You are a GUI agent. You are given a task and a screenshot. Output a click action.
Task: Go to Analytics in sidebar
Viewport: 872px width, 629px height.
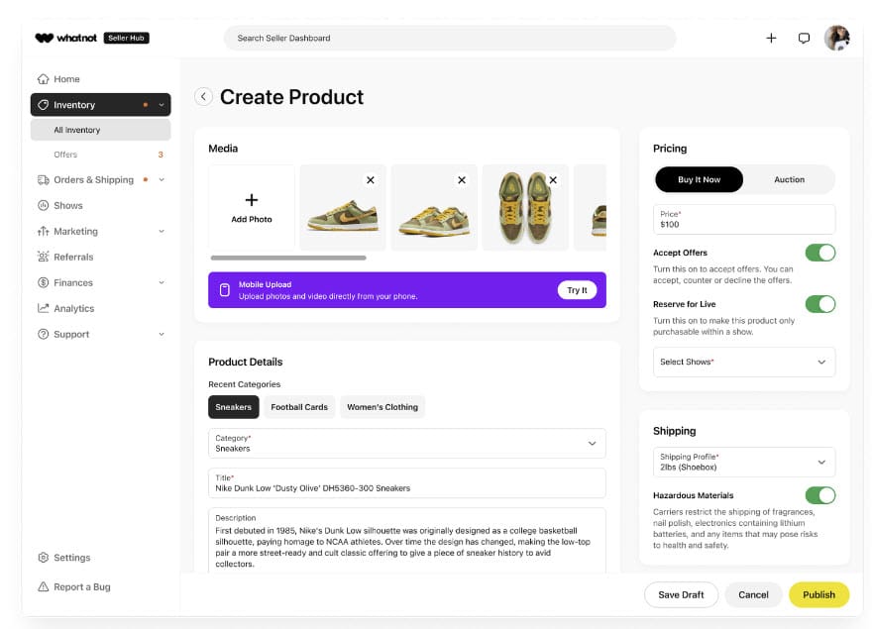73,308
